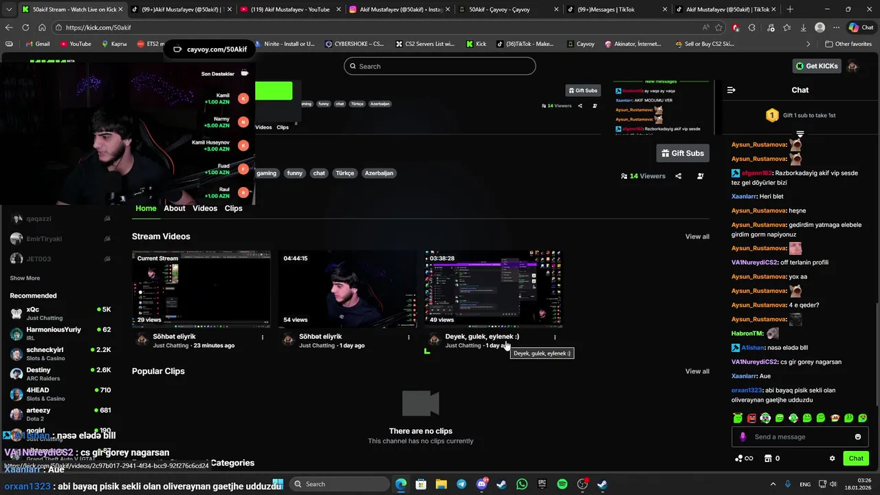
Task: Open recommended channel schneckyirl
Action: tap(60, 353)
